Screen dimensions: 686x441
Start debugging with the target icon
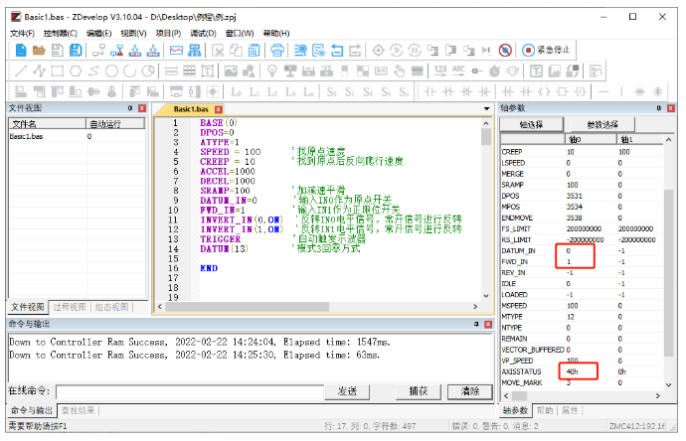[x=378, y=51]
